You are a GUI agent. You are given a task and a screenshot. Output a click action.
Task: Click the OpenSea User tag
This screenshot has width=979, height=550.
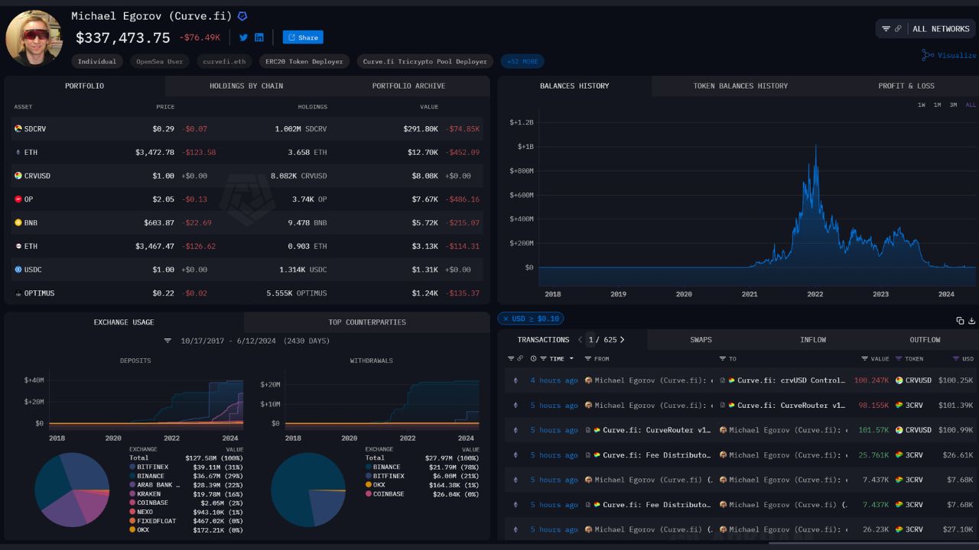[159, 61]
